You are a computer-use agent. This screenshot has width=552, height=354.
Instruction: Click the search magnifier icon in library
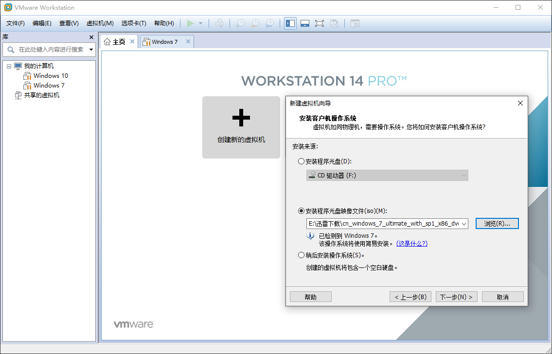[x=11, y=50]
